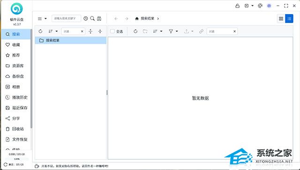Click the 0.000 / 105 GB storage text

17,154
